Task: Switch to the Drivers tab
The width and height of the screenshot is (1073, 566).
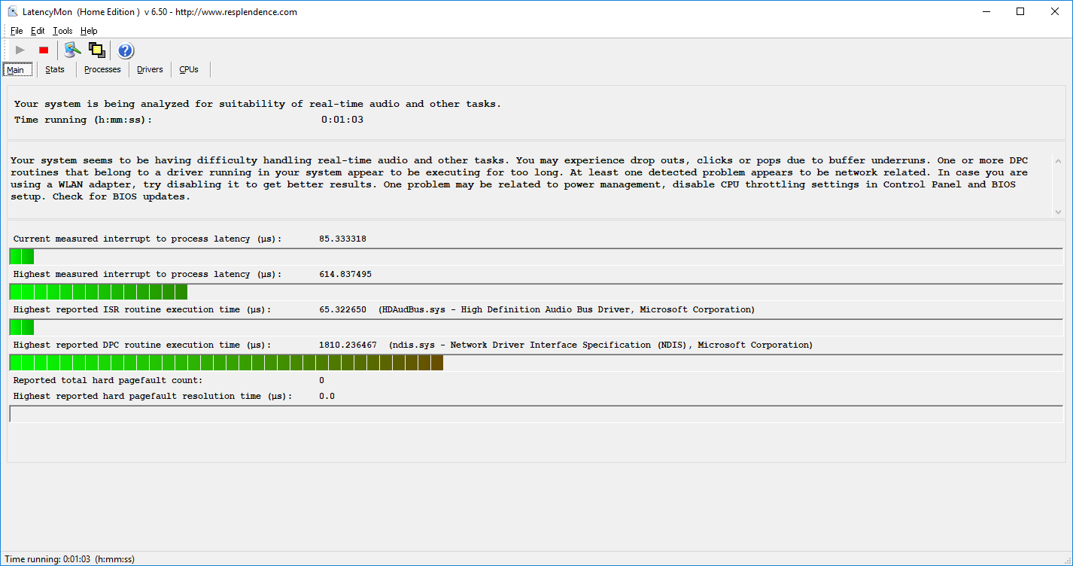Action: coord(150,69)
